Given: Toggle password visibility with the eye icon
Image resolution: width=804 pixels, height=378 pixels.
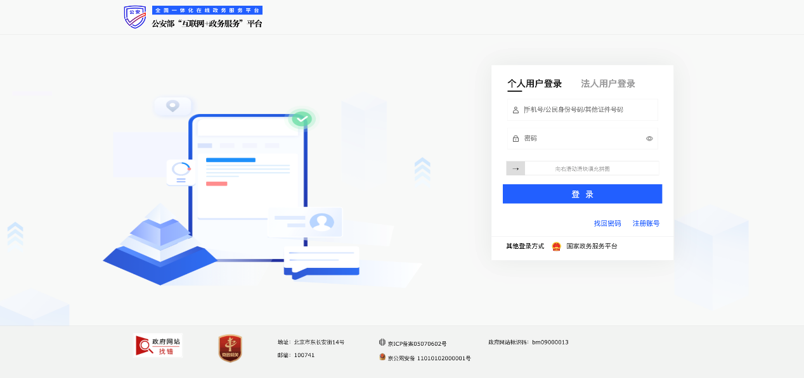Looking at the screenshot, I should coord(649,139).
